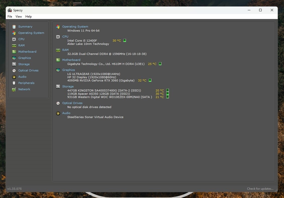The height and width of the screenshot is (198, 284).
Task: Go to Motherboard section in sidebar
Action: [27, 52]
